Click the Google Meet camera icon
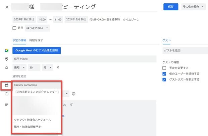The height and width of the screenshot is (136, 208). point(6,50)
